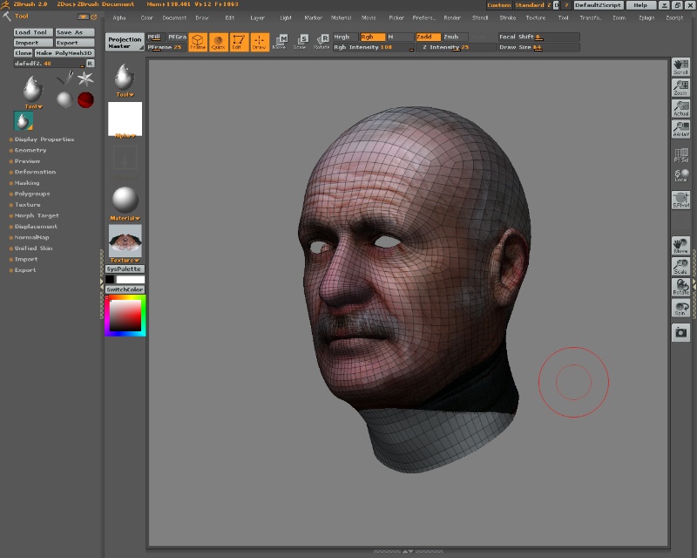Expand the Geometry section
Image resolution: width=697 pixels, height=558 pixels.
click(30, 151)
